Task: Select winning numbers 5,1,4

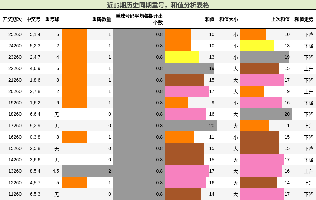Action: point(35,35)
